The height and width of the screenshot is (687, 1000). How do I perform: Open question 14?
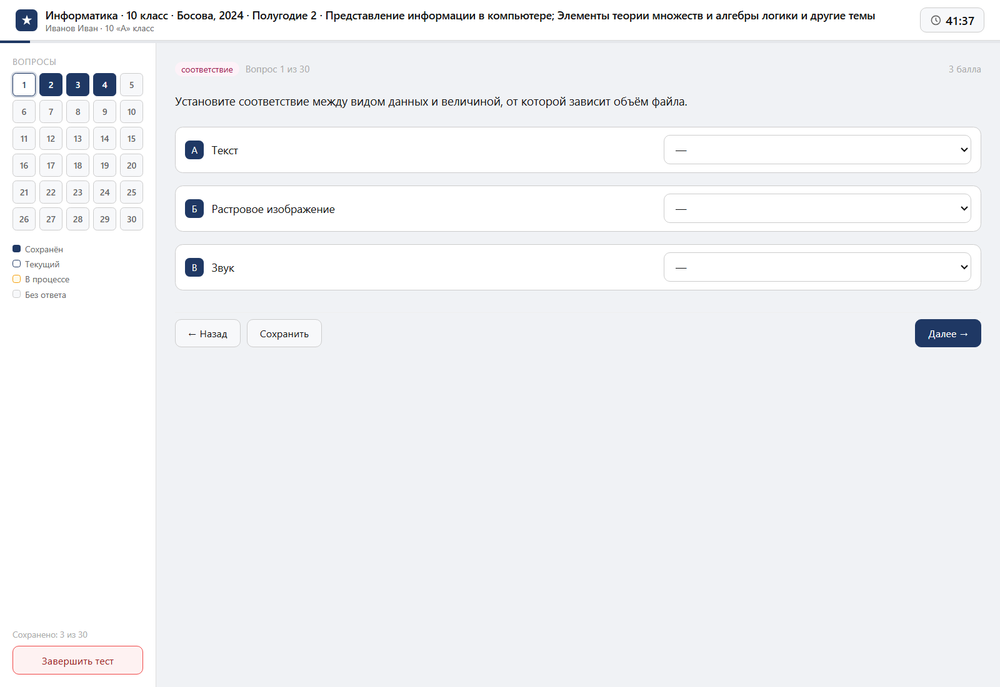tap(104, 139)
